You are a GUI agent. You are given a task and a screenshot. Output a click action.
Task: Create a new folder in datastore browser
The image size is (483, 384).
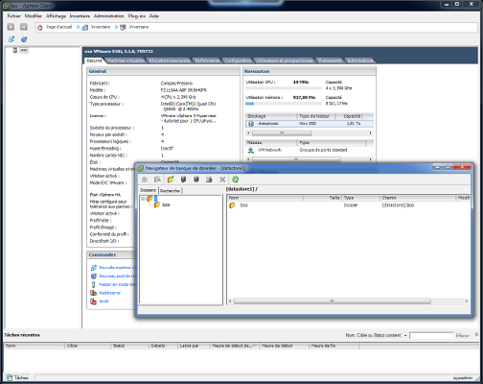[x=171, y=180]
